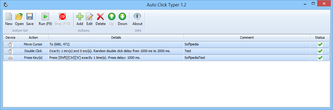The image size is (333, 110).
Task: Move action Up with green arrow
Action: point(111,19)
